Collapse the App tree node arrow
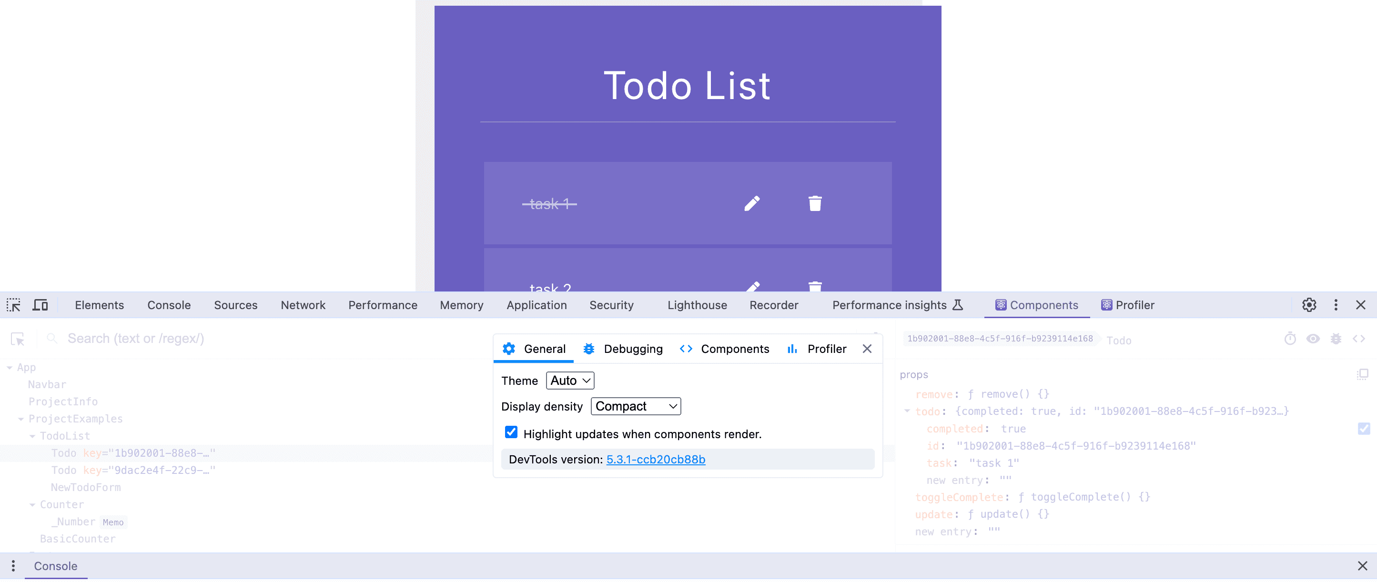This screenshot has width=1377, height=582. pyautogui.click(x=9, y=368)
